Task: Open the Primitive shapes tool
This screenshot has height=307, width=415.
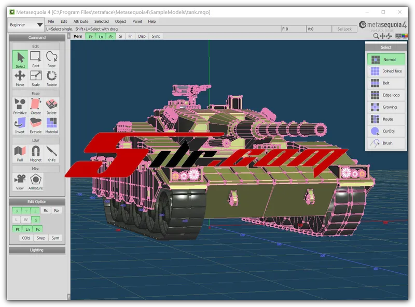Action: 20,107
